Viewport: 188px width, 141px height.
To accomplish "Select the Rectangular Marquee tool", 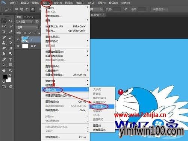I will click(4, 21).
